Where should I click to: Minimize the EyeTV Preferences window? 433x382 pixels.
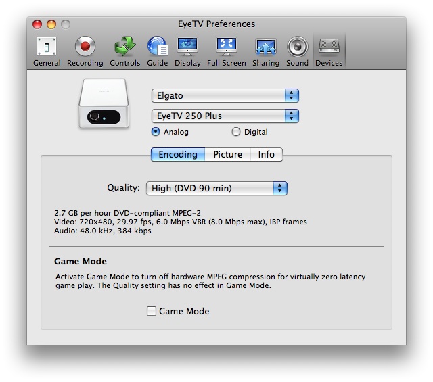point(51,24)
